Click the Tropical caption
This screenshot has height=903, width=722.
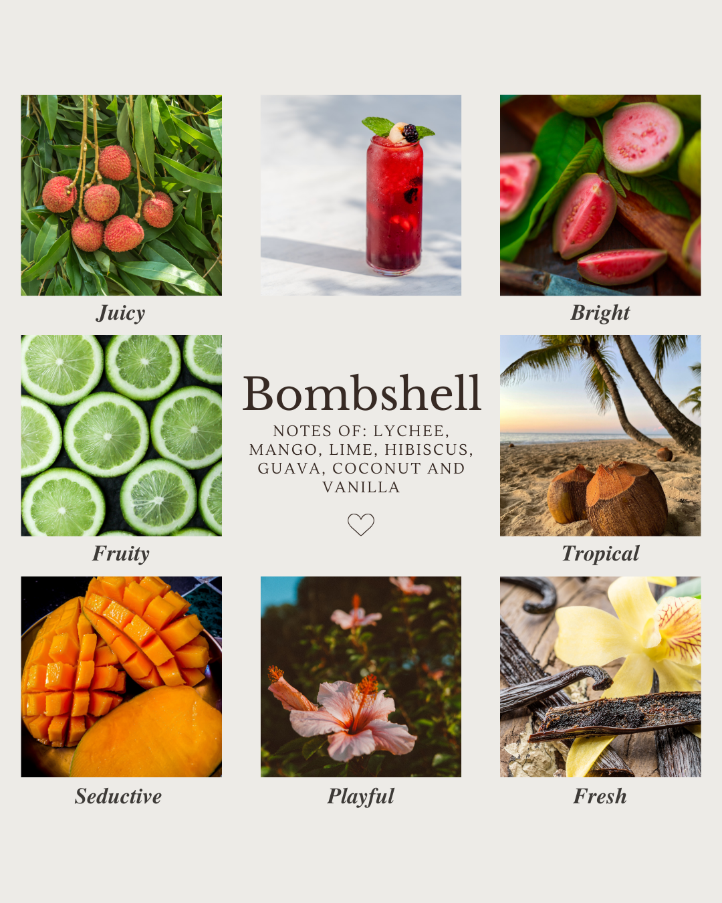point(600,554)
